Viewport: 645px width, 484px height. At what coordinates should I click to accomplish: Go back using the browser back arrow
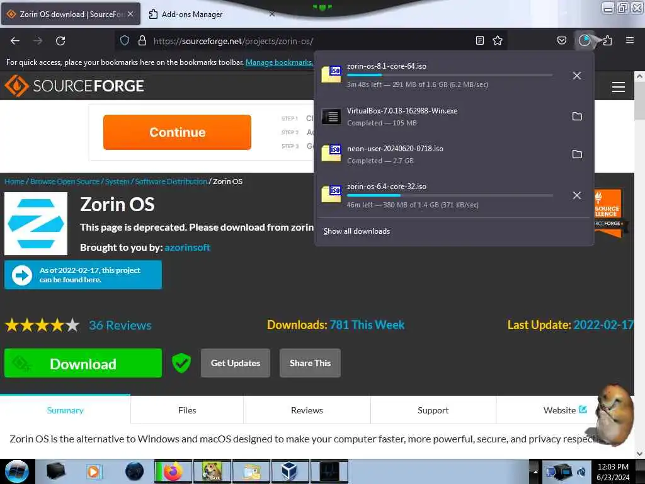coord(15,41)
